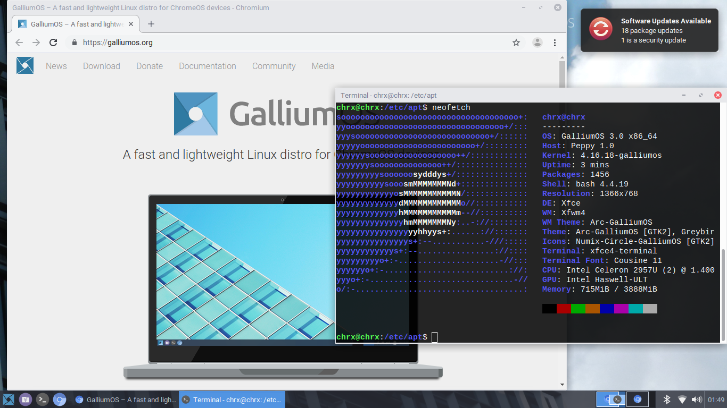Screen dimensions: 727x408
Task: Click the padlock site security icon
Action: (x=74, y=42)
